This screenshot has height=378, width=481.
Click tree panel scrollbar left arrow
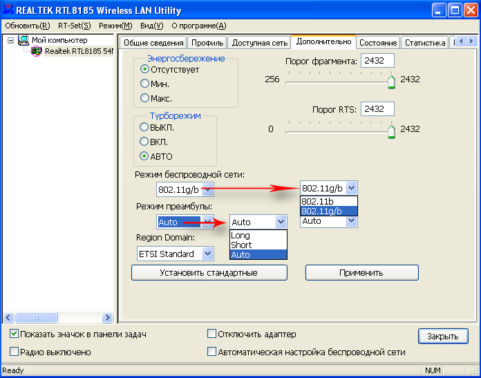point(8,317)
